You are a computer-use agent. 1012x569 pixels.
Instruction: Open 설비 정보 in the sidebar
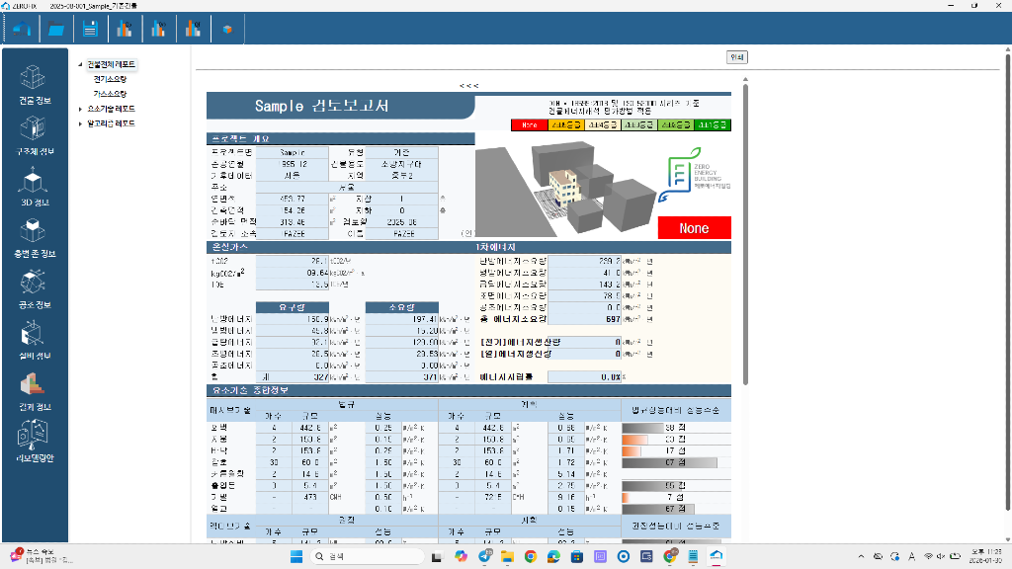35,339
